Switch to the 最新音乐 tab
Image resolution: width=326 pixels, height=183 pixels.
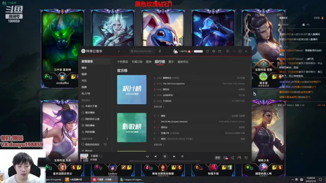click(183, 62)
